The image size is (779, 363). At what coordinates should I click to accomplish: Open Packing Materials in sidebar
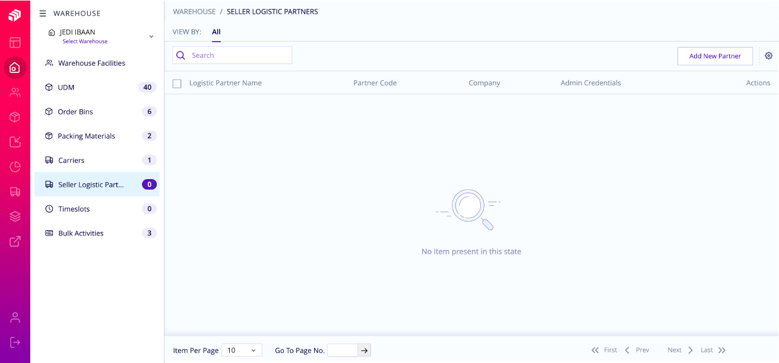point(87,136)
